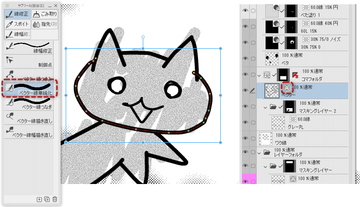Viewport: 360px width, 207px height.
Task: Click the tone icon on べた塗り 1 layer
Action: pos(306,7)
